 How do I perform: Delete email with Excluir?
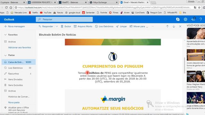pyautogui.click(x=66, y=26)
